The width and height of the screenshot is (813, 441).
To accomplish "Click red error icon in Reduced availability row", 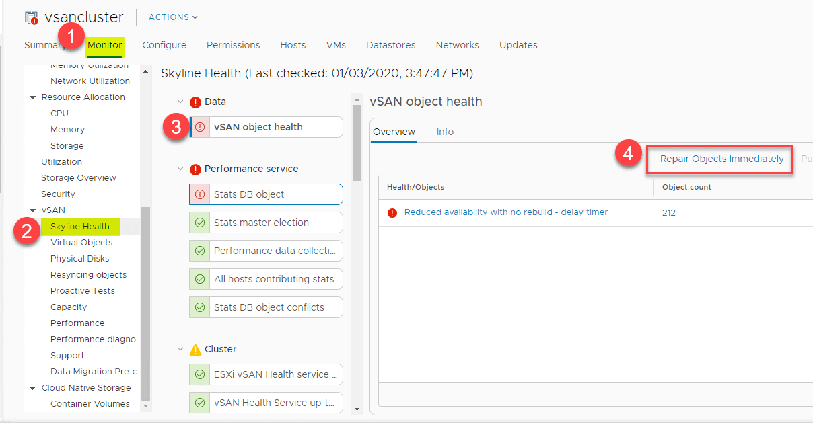I will pyautogui.click(x=392, y=212).
